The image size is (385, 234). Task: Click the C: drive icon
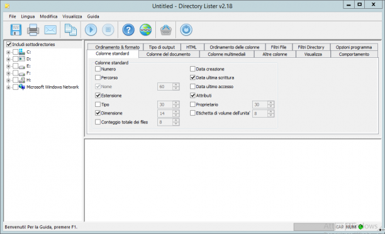pos(22,52)
